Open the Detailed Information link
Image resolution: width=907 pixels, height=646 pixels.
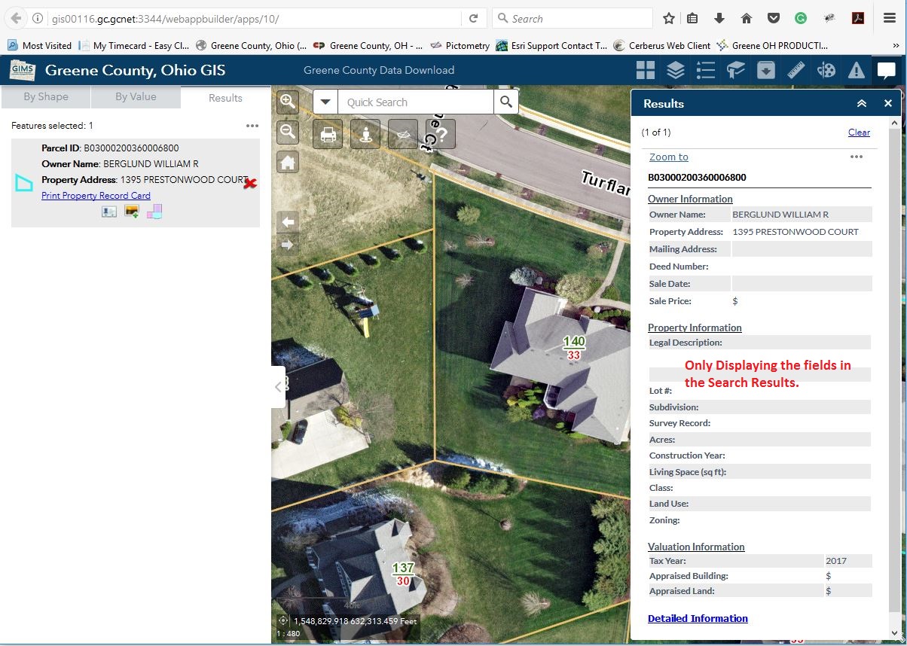click(x=698, y=619)
